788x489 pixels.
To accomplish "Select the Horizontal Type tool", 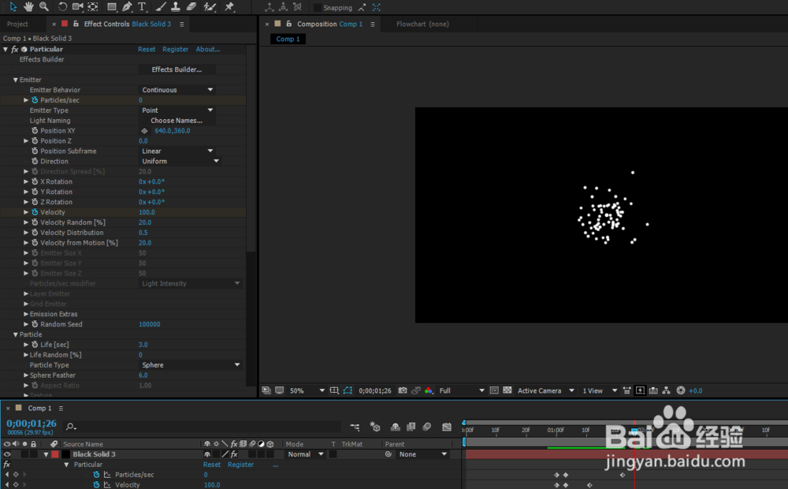I will (142, 6).
